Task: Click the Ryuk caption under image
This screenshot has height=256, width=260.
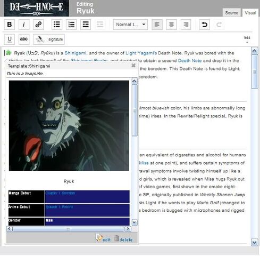Action: coord(69,181)
